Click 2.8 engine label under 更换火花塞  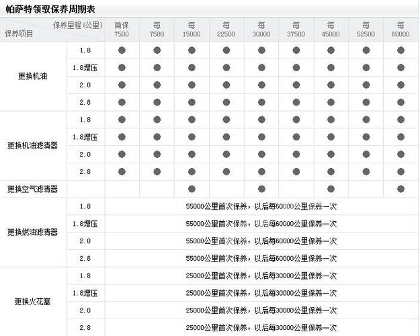(85, 328)
